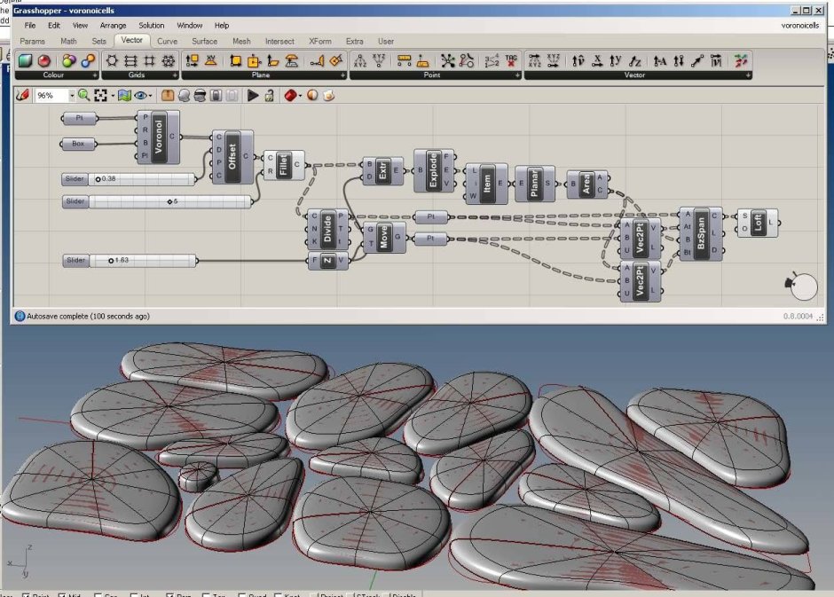834x597 pixels.
Task: Click the red gem preview icon
Action: click(290, 96)
